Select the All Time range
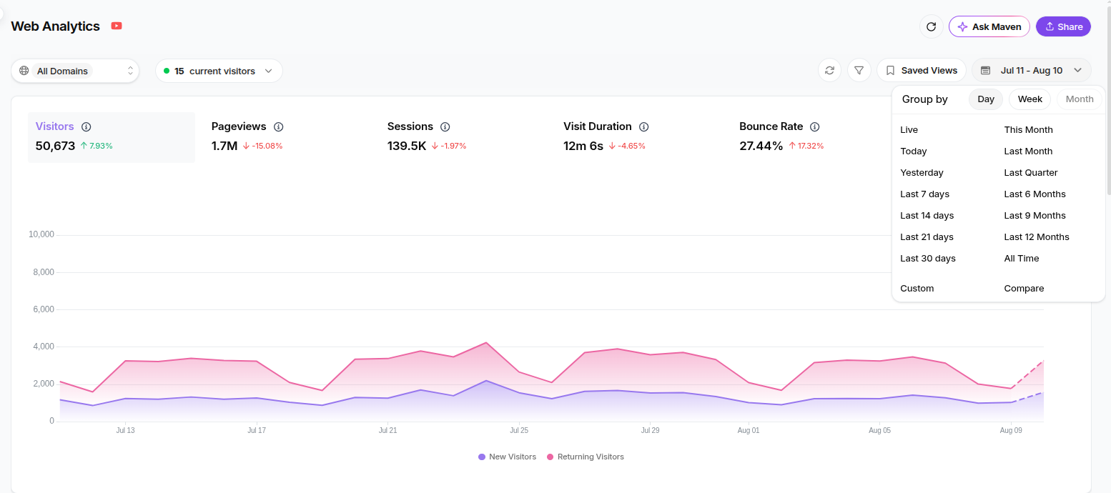 coord(1022,259)
